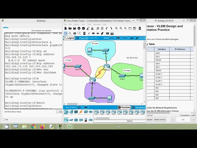Screen dimensions: 197x148
Task: Go to previous page in PT Activity
Action: tap(173, 120)
